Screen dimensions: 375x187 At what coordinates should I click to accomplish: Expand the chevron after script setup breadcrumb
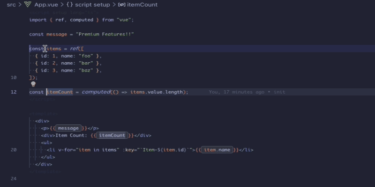114,5
